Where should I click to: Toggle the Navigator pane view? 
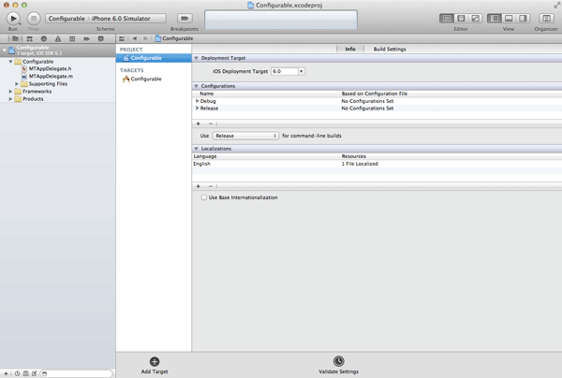pos(495,19)
